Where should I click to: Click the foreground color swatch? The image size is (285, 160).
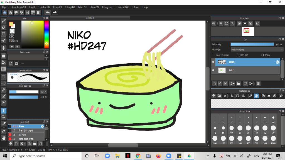pyautogui.click(x=11, y=24)
